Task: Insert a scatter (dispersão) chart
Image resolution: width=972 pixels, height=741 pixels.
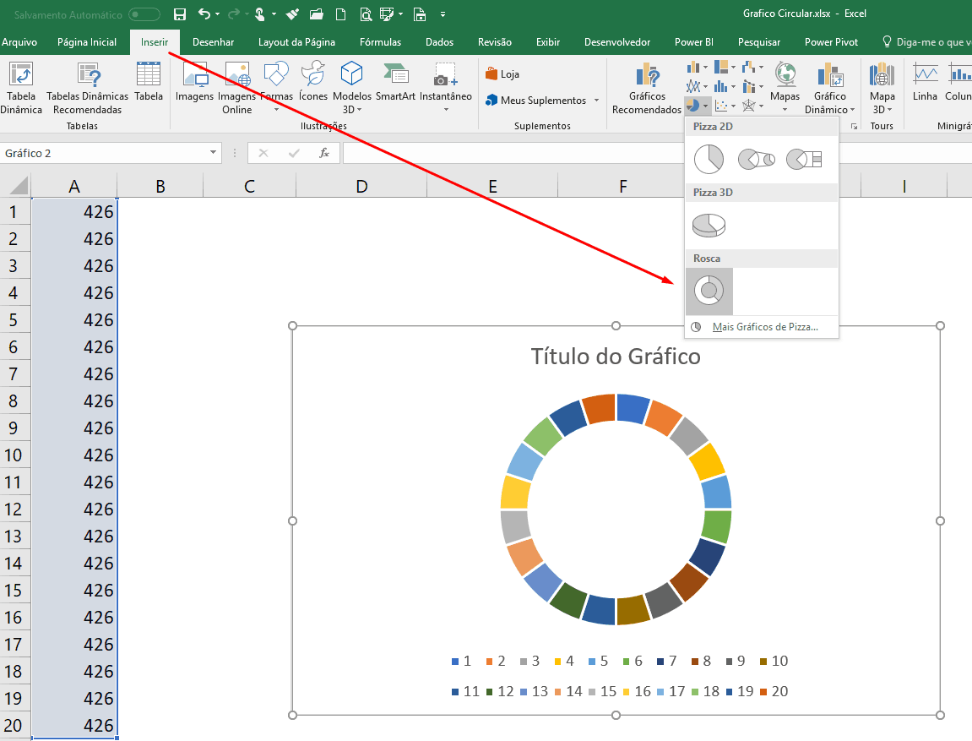Action: tap(721, 104)
